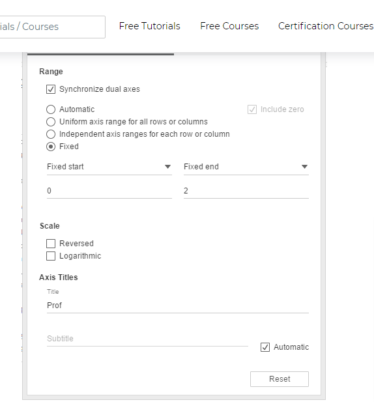Select the Automatic range radio button
374x413 pixels.
(x=51, y=109)
